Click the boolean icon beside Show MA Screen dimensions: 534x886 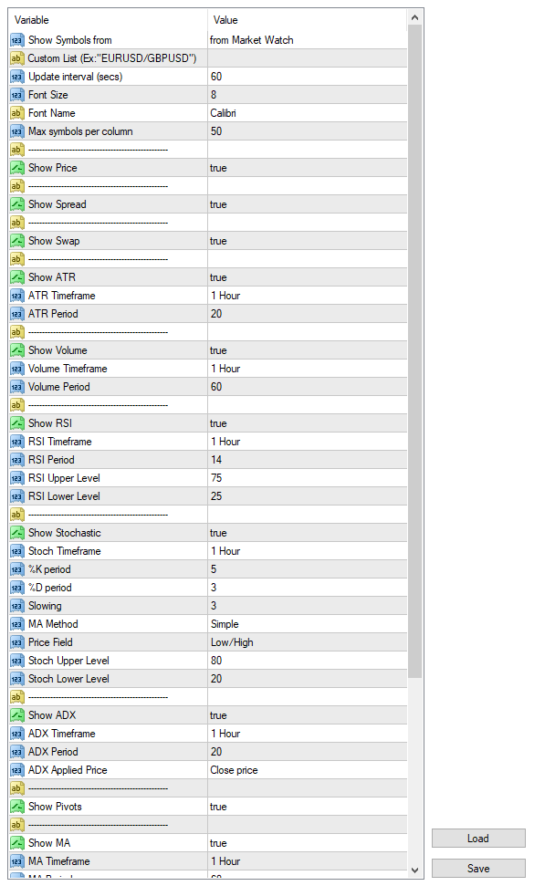(17, 843)
